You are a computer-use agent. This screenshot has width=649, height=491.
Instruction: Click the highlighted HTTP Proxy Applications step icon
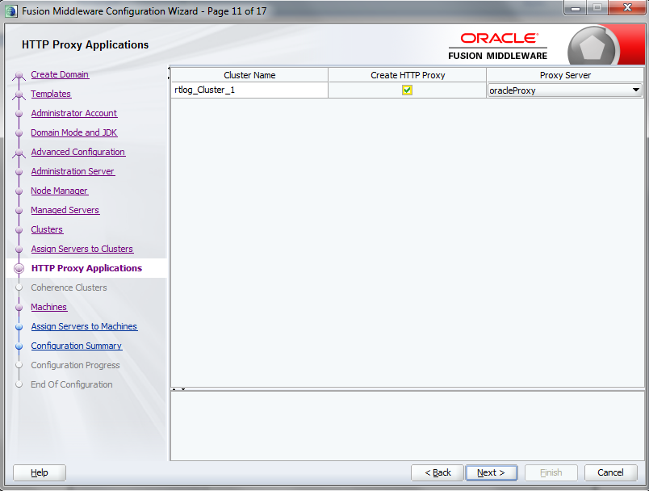[x=18, y=268]
